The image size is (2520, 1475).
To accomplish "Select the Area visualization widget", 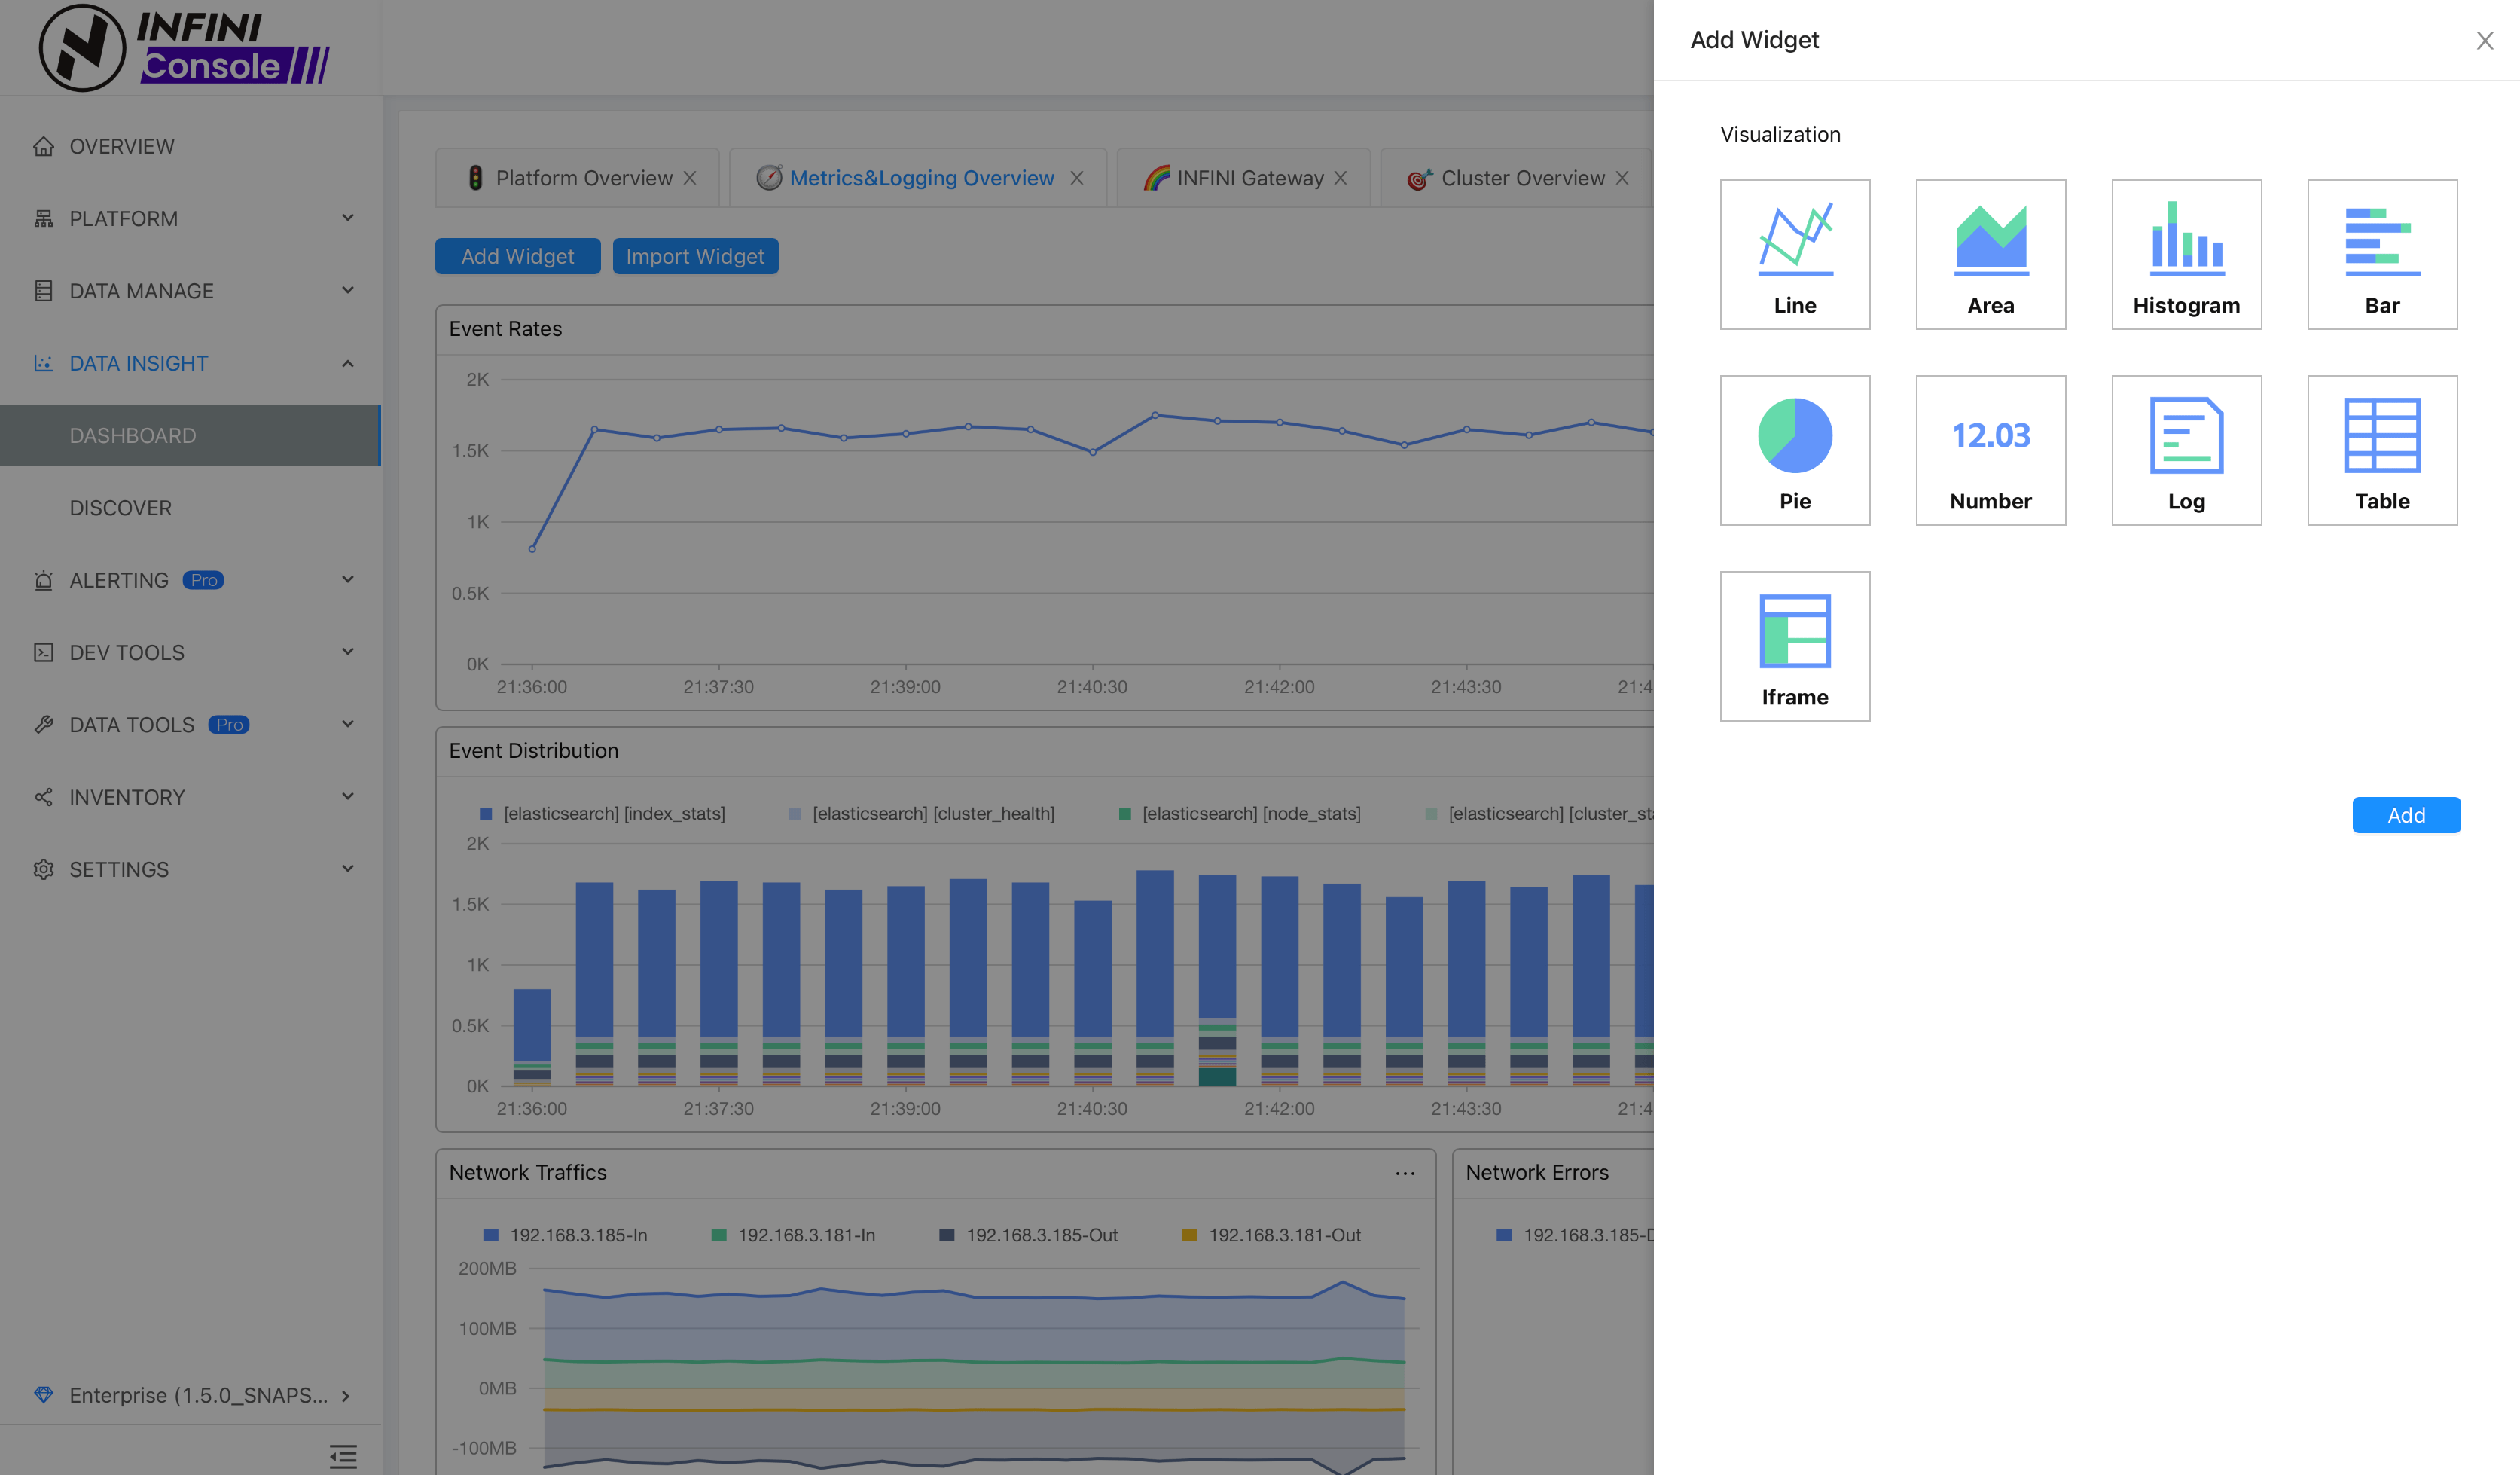I will pos(1991,254).
